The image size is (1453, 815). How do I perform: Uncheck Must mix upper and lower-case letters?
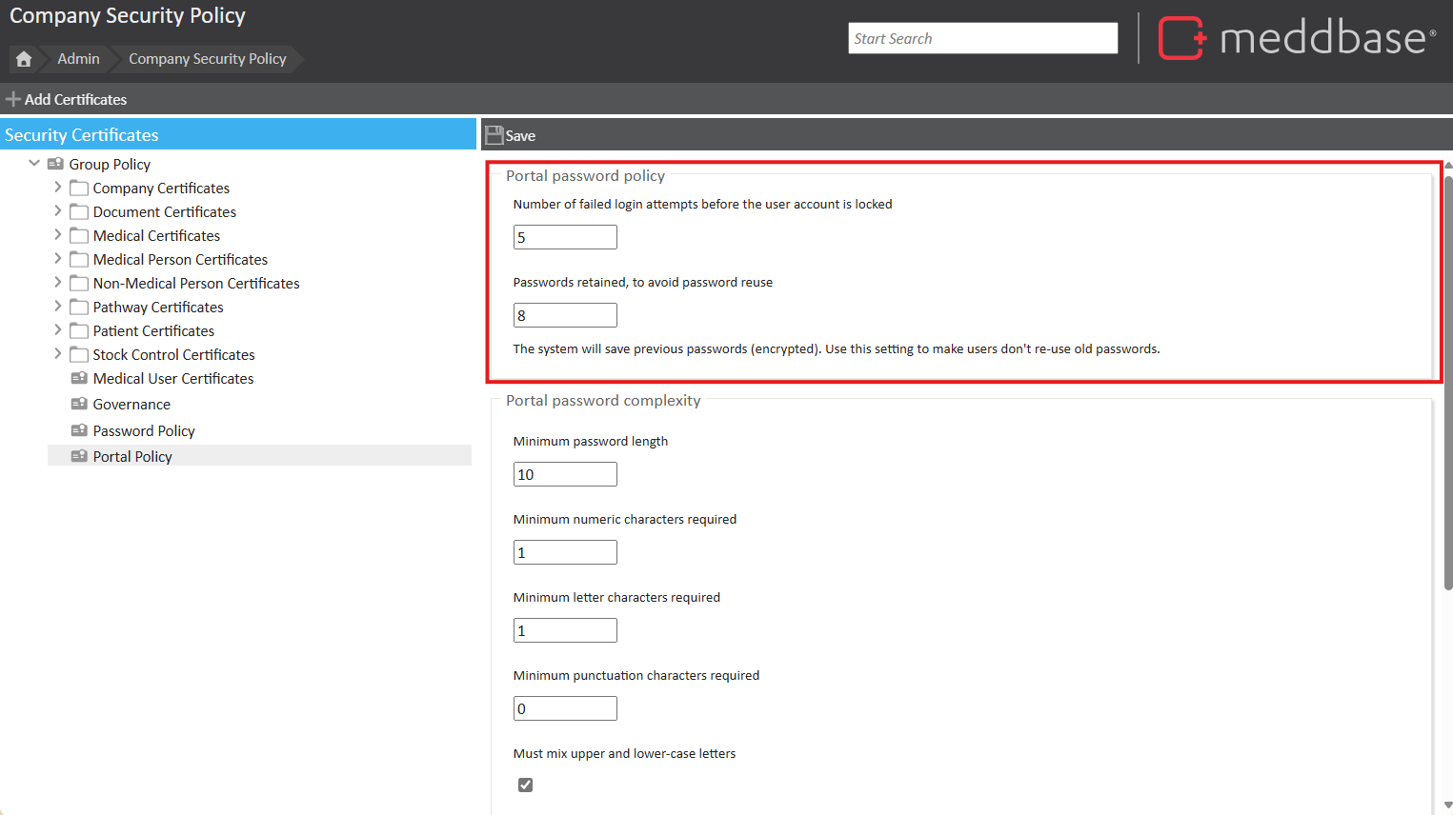[x=525, y=785]
